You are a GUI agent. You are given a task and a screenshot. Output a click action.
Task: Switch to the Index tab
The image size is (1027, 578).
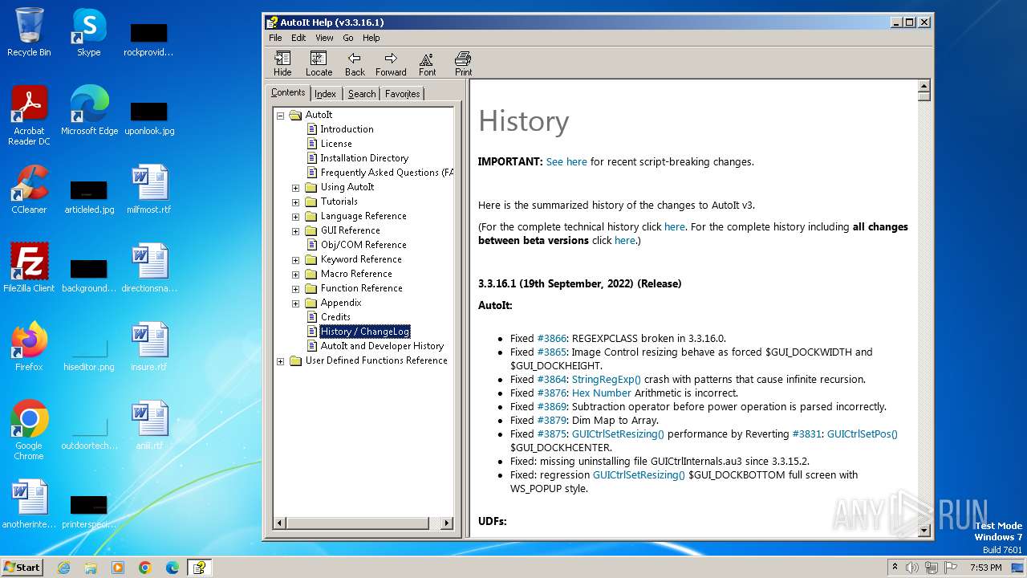click(x=325, y=94)
